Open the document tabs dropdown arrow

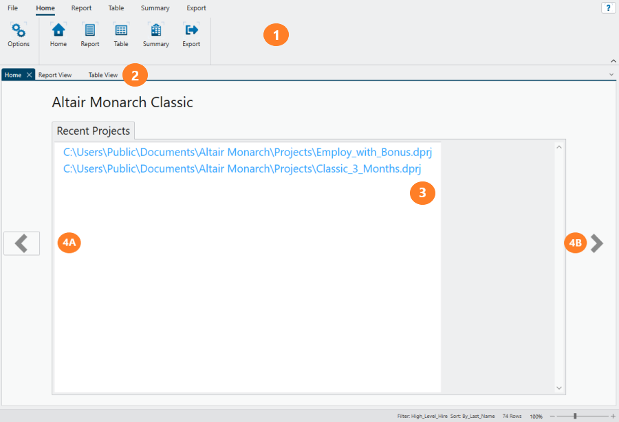pyautogui.click(x=611, y=74)
